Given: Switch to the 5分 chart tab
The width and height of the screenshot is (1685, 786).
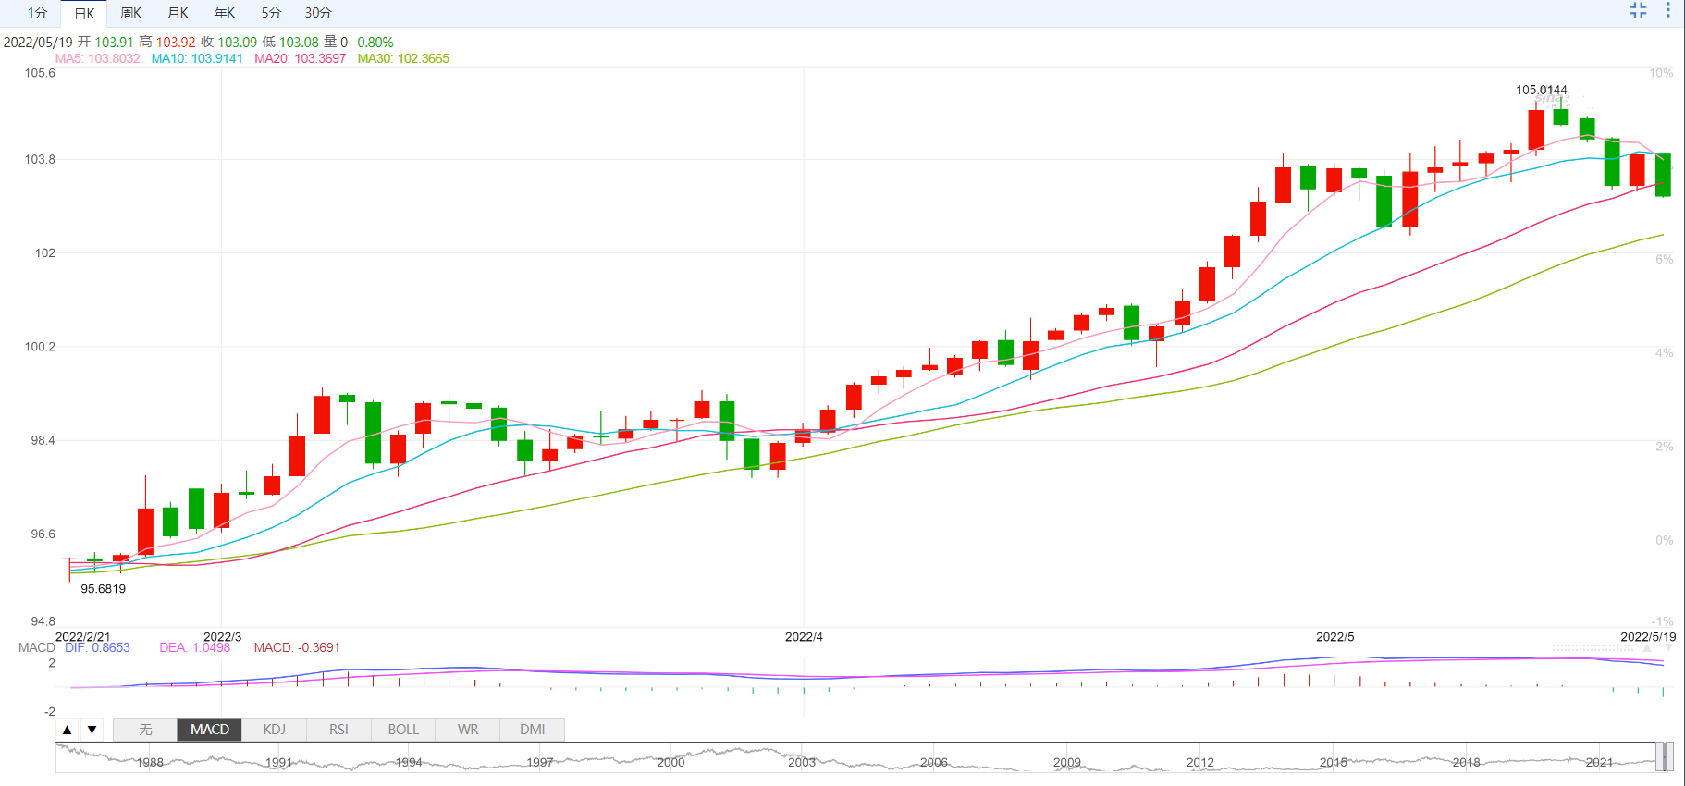Looking at the screenshot, I should pyautogui.click(x=271, y=13).
